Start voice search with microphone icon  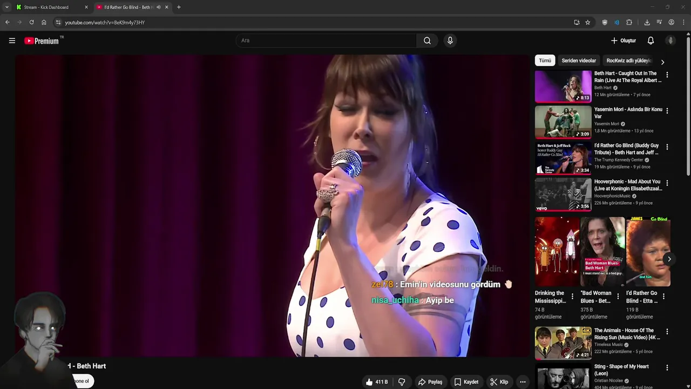[x=450, y=41]
